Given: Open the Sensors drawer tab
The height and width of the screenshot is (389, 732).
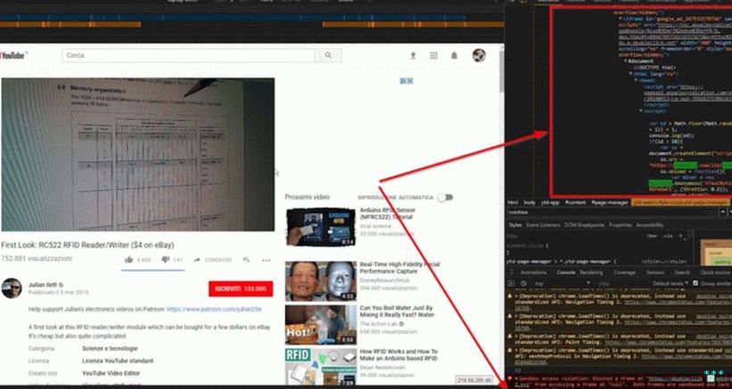Looking at the screenshot, I should 655,272.
